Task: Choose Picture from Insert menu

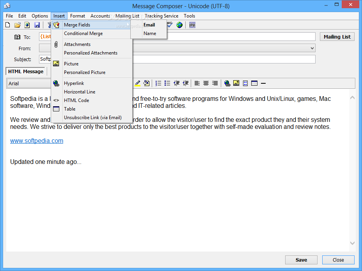Action: pos(91,63)
